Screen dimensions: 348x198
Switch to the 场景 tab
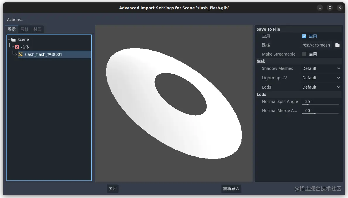[x=11, y=29]
